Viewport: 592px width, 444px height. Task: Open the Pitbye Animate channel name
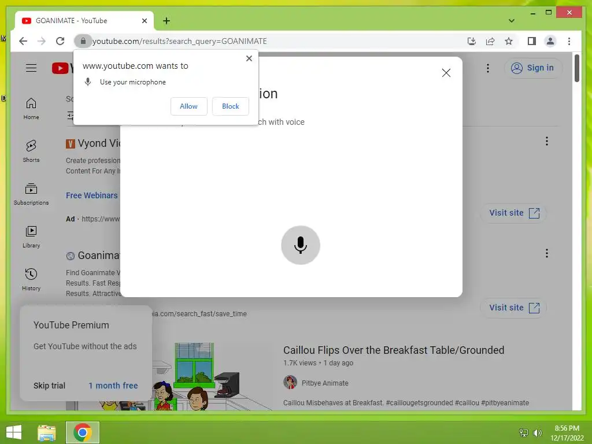(325, 383)
